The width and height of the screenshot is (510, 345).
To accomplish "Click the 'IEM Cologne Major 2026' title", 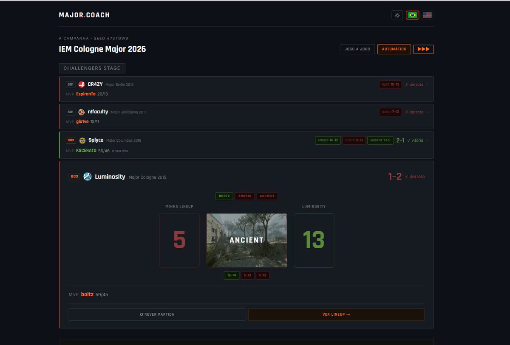I will [102, 49].
